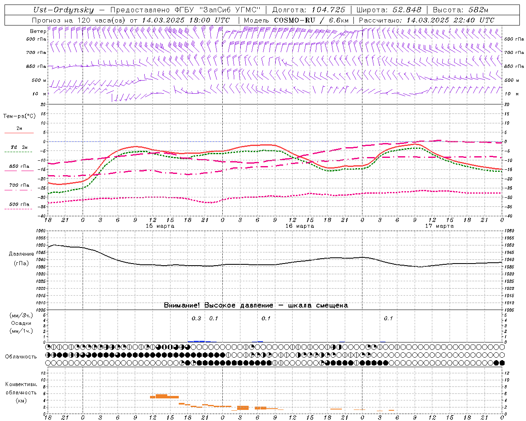The image size is (526, 421).
Task: Click the green dashed 'Td 2м' legend line
Action: click(18, 152)
